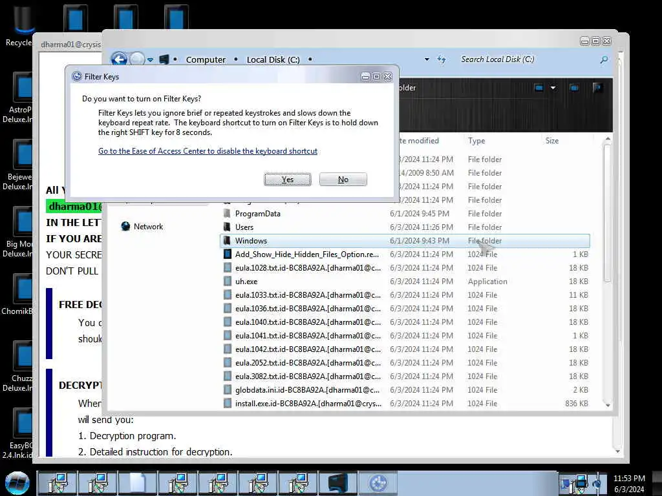Refresh the Local Disk folder view
Image resolution: width=662 pixels, height=496 pixels.
pos(442,59)
